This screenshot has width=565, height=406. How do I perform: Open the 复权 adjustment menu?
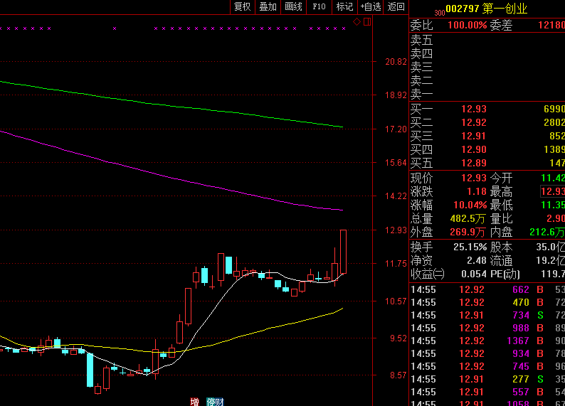point(242,7)
